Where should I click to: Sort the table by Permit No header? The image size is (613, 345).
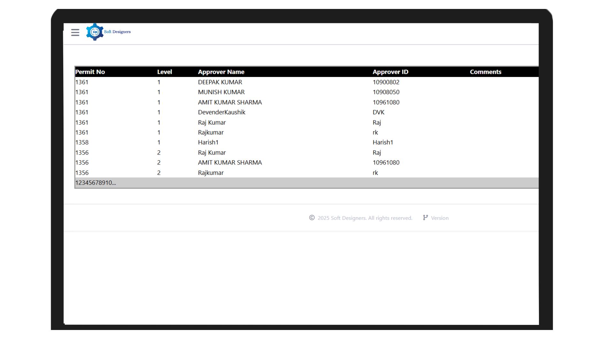(90, 72)
